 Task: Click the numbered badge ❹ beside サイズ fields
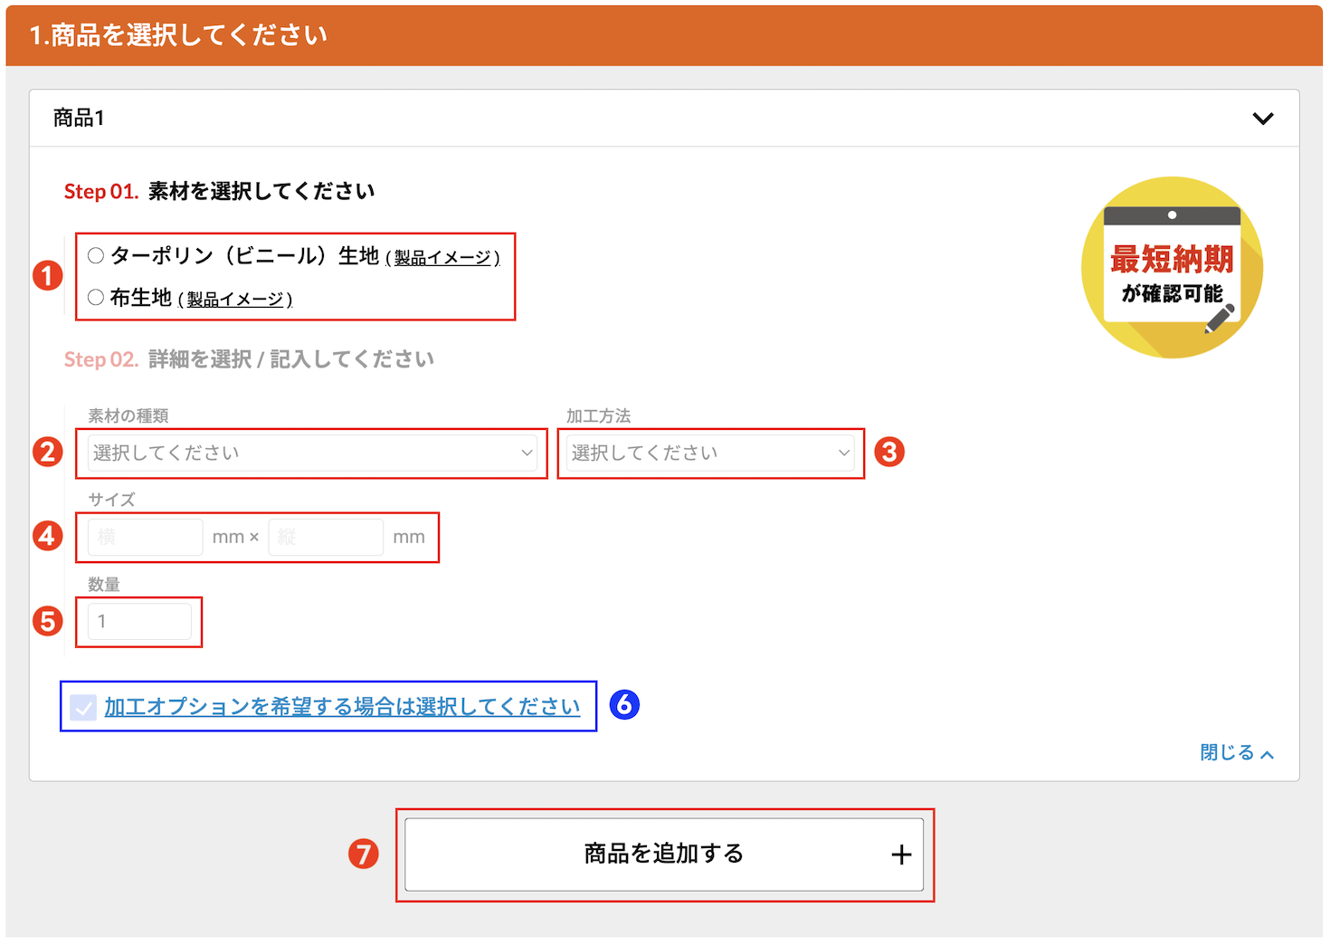point(47,536)
